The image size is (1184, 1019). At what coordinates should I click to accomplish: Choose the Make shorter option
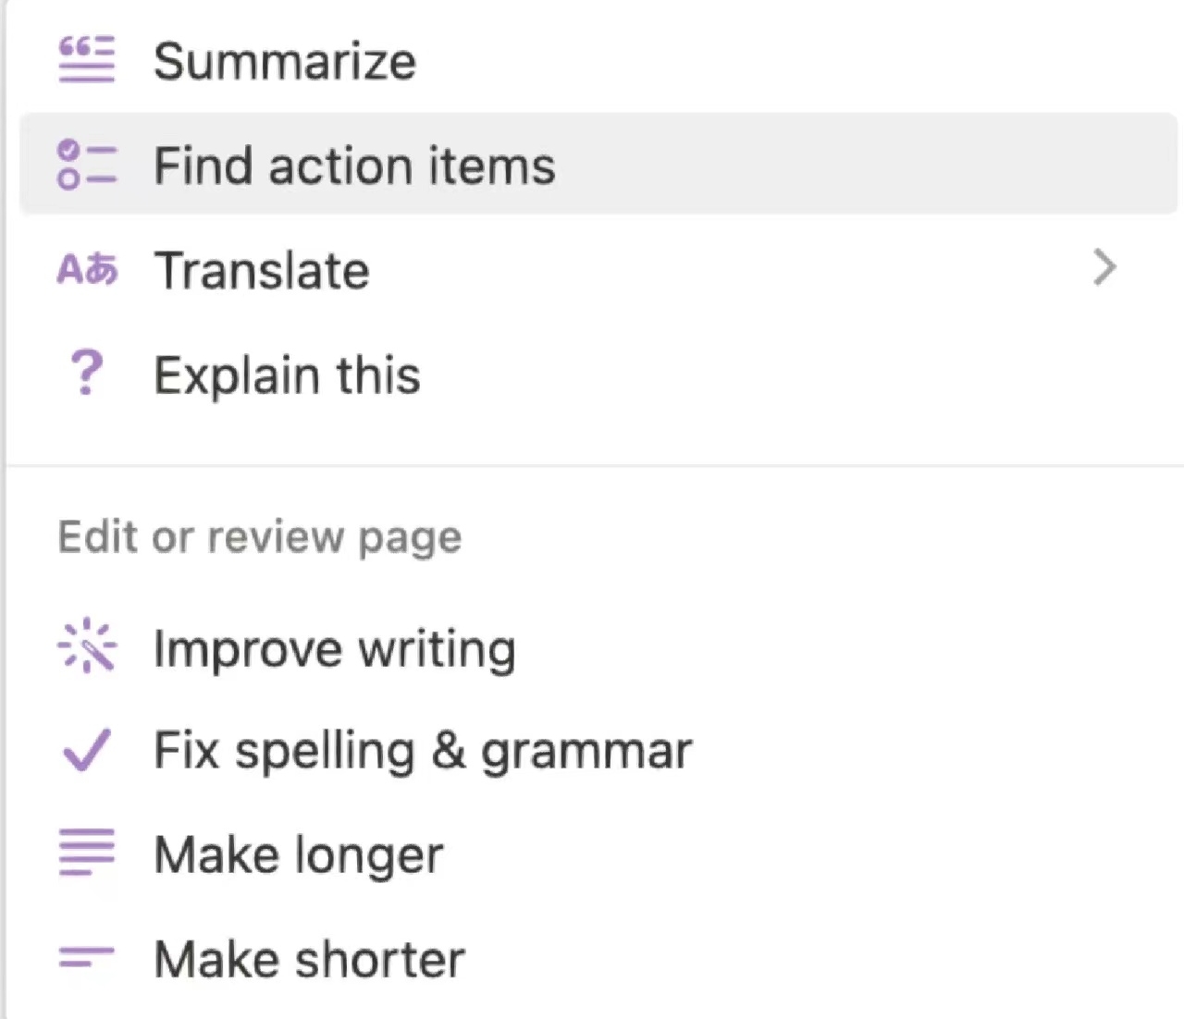click(309, 959)
